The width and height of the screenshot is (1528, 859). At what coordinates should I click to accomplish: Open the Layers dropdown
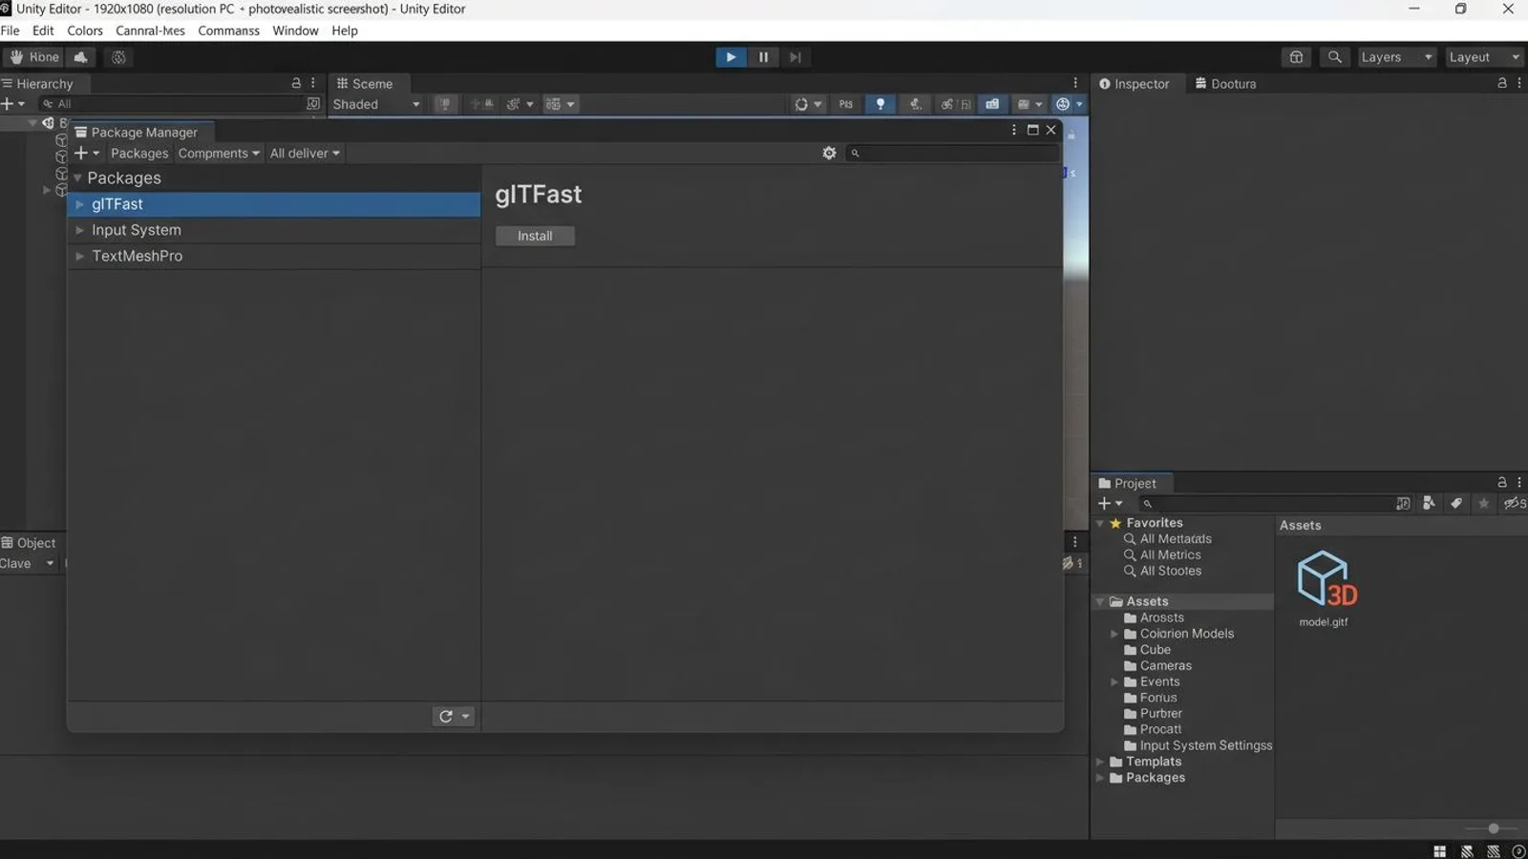[x=1396, y=57]
